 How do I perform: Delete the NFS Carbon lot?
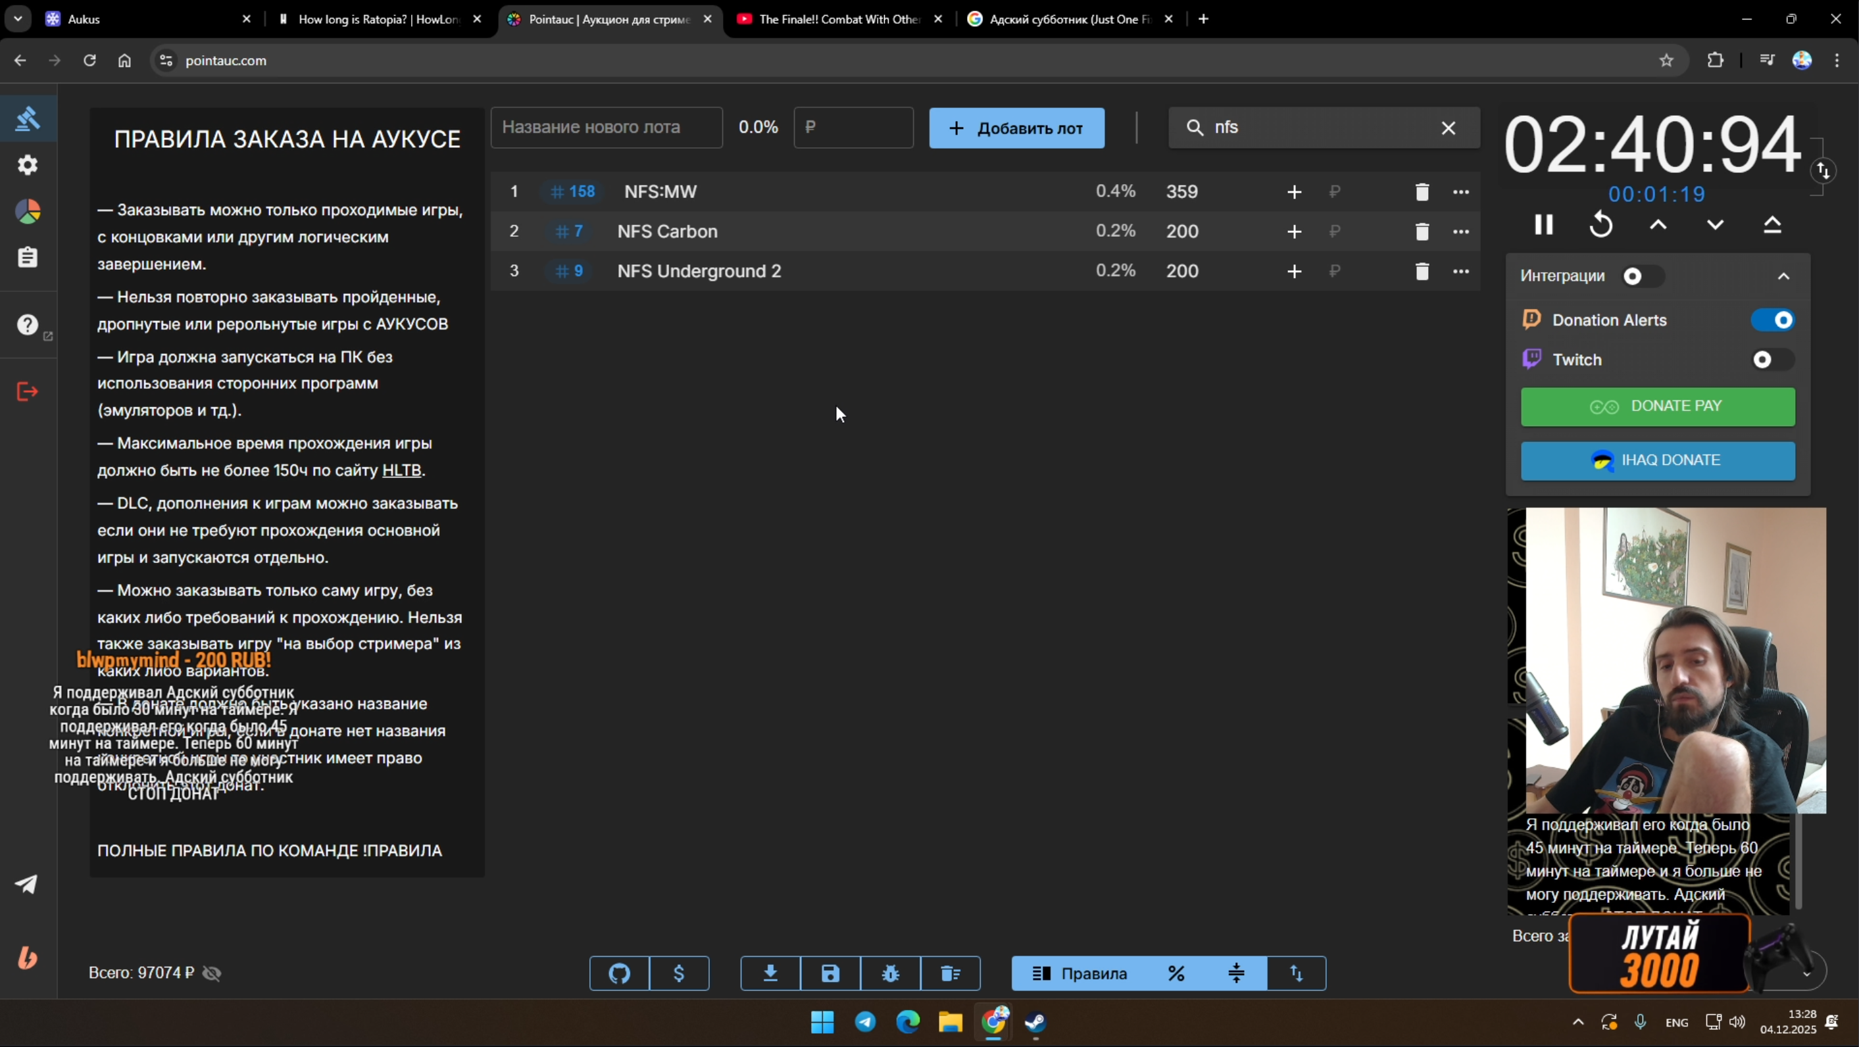1422,231
